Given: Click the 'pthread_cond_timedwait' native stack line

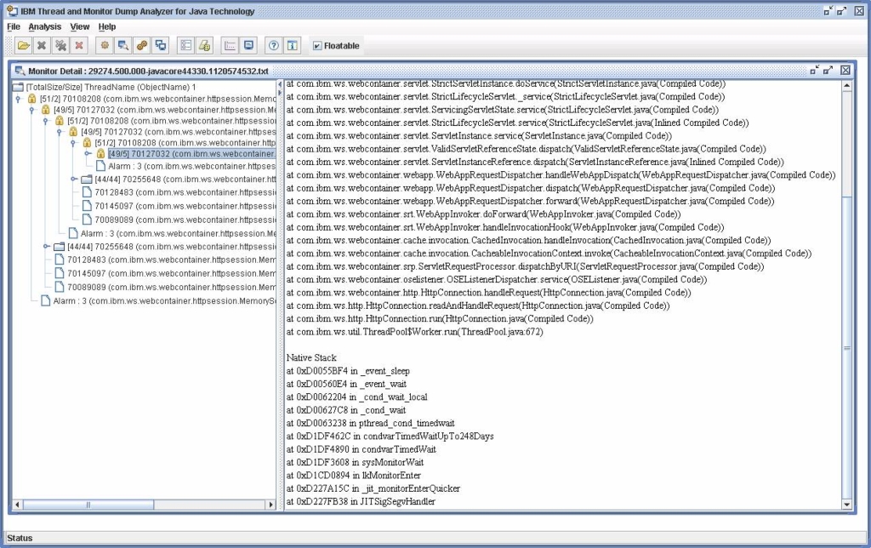Looking at the screenshot, I should pos(370,423).
